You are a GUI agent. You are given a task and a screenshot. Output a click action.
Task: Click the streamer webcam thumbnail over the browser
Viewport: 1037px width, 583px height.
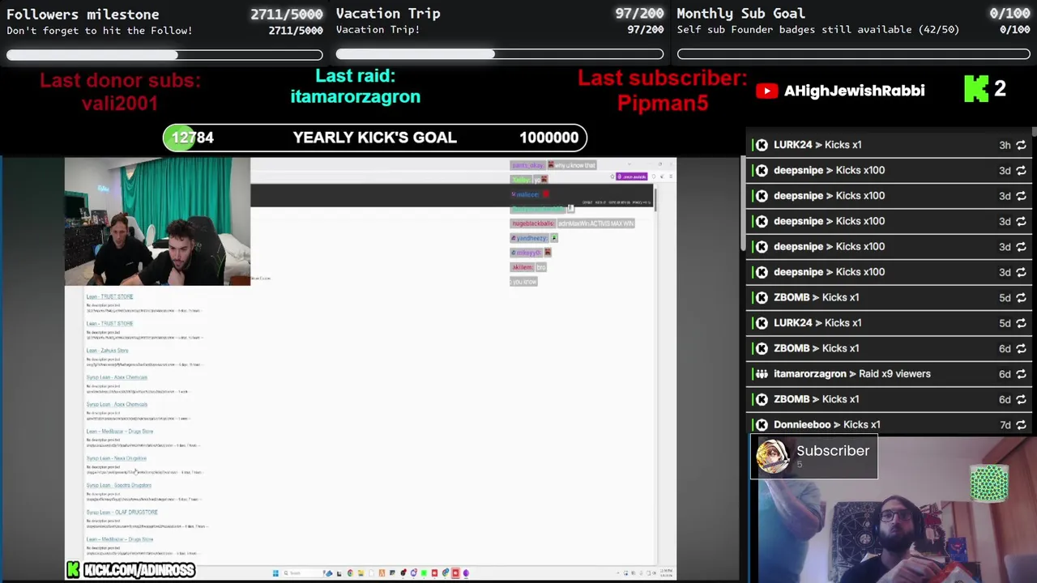pos(157,221)
